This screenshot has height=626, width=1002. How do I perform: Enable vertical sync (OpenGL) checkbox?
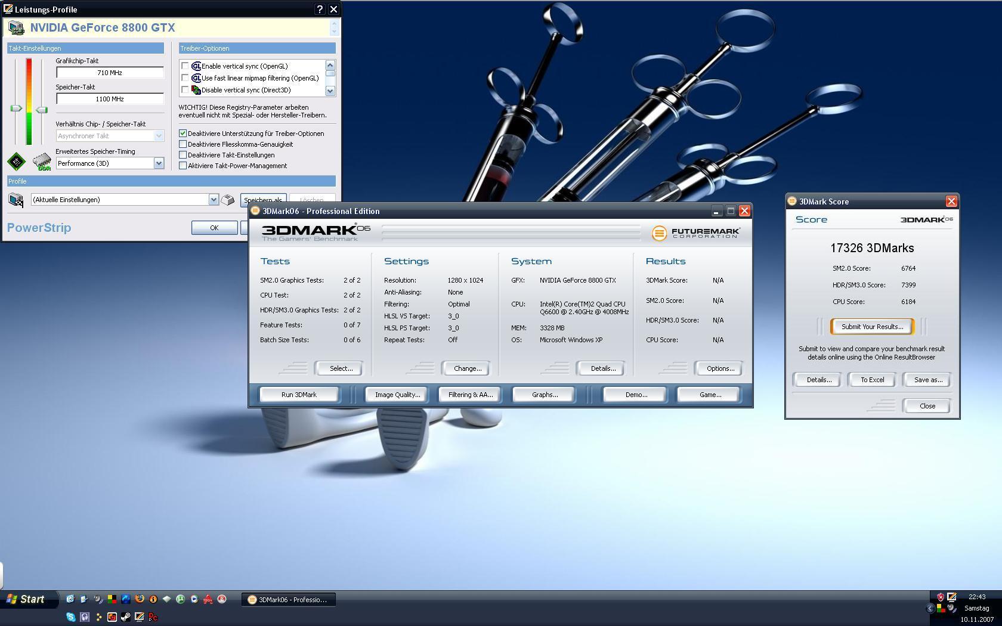(x=185, y=66)
